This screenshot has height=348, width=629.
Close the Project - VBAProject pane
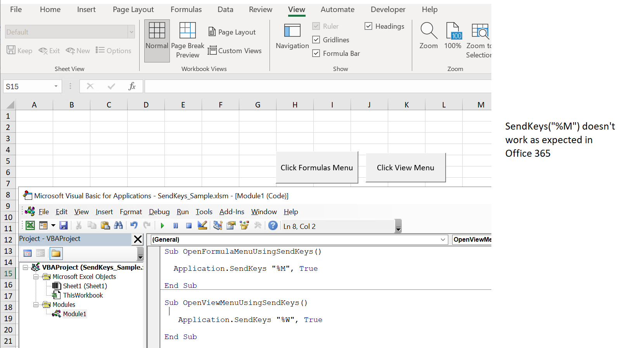[138, 239]
